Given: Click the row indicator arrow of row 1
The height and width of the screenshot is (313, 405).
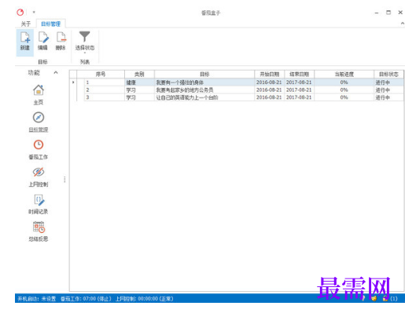Looking at the screenshot, I should (x=73, y=82).
